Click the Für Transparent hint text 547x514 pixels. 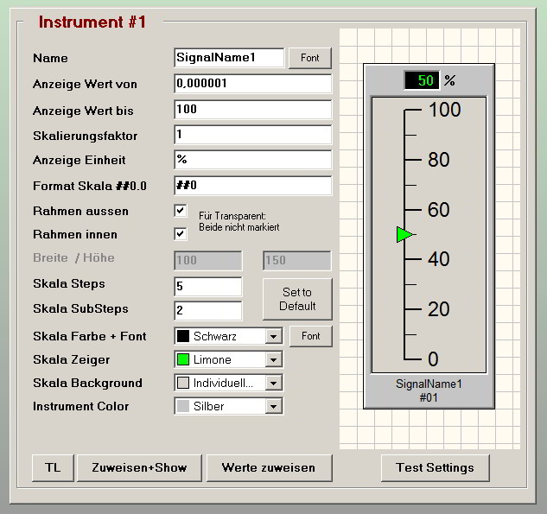[x=239, y=221]
